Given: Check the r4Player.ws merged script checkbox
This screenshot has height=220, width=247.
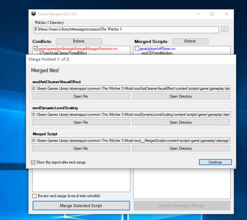Looking at the screenshot, I should pos(137,49).
